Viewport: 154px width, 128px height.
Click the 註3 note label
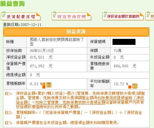coord(9,123)
